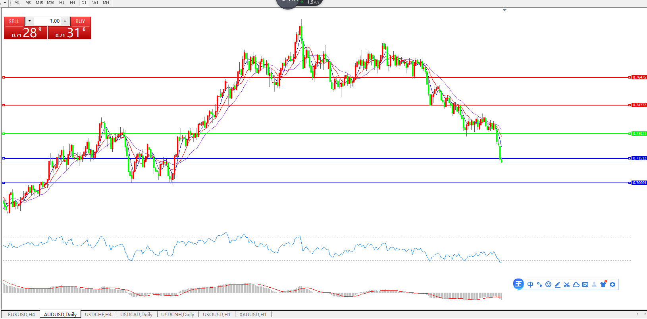
Task: Select the green 0.73021 horizontal line label
Action: (x=639, y=134)
